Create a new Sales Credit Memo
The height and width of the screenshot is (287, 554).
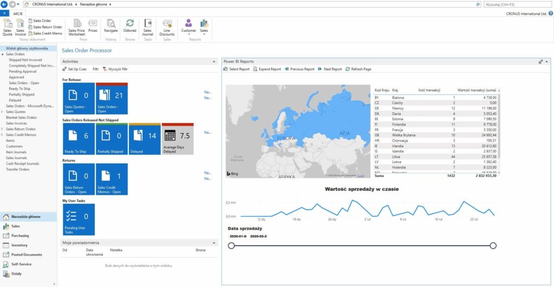(45, 33)
